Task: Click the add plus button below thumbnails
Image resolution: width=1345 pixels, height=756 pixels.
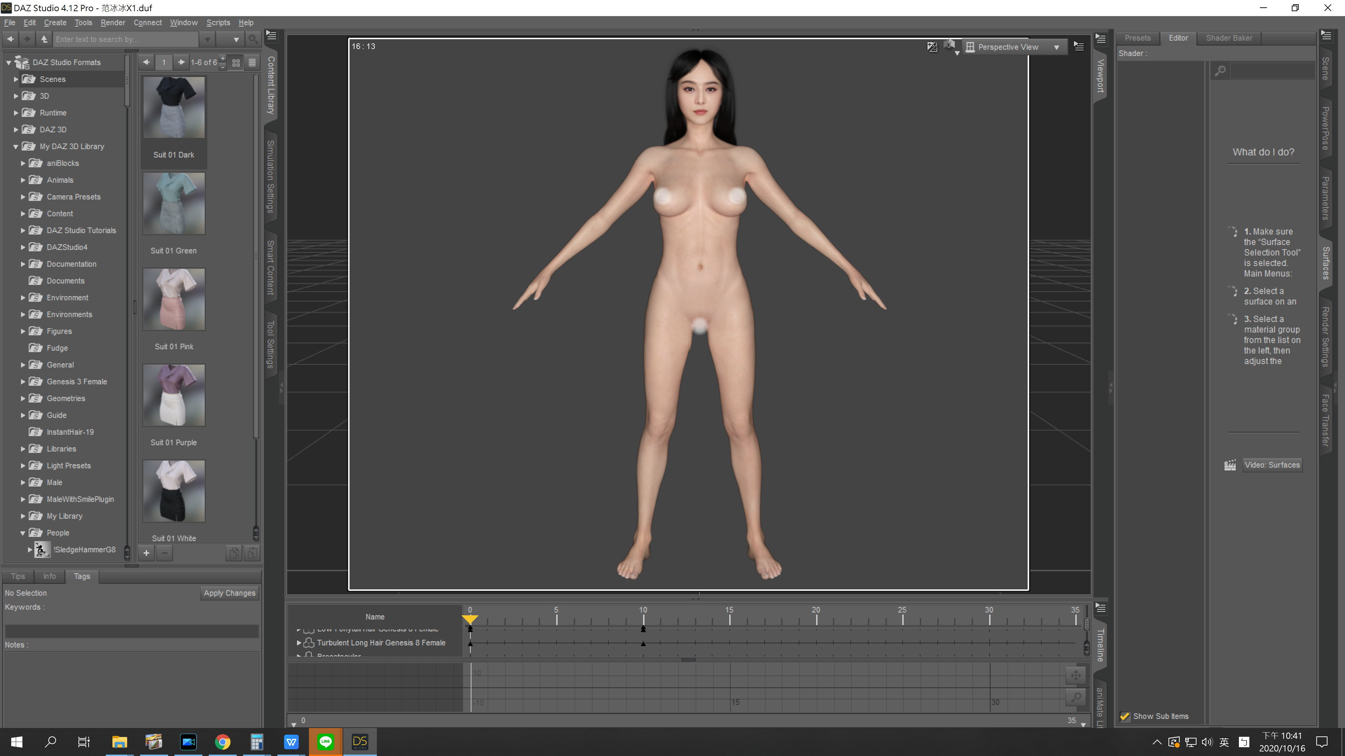Action: [147, 553]
